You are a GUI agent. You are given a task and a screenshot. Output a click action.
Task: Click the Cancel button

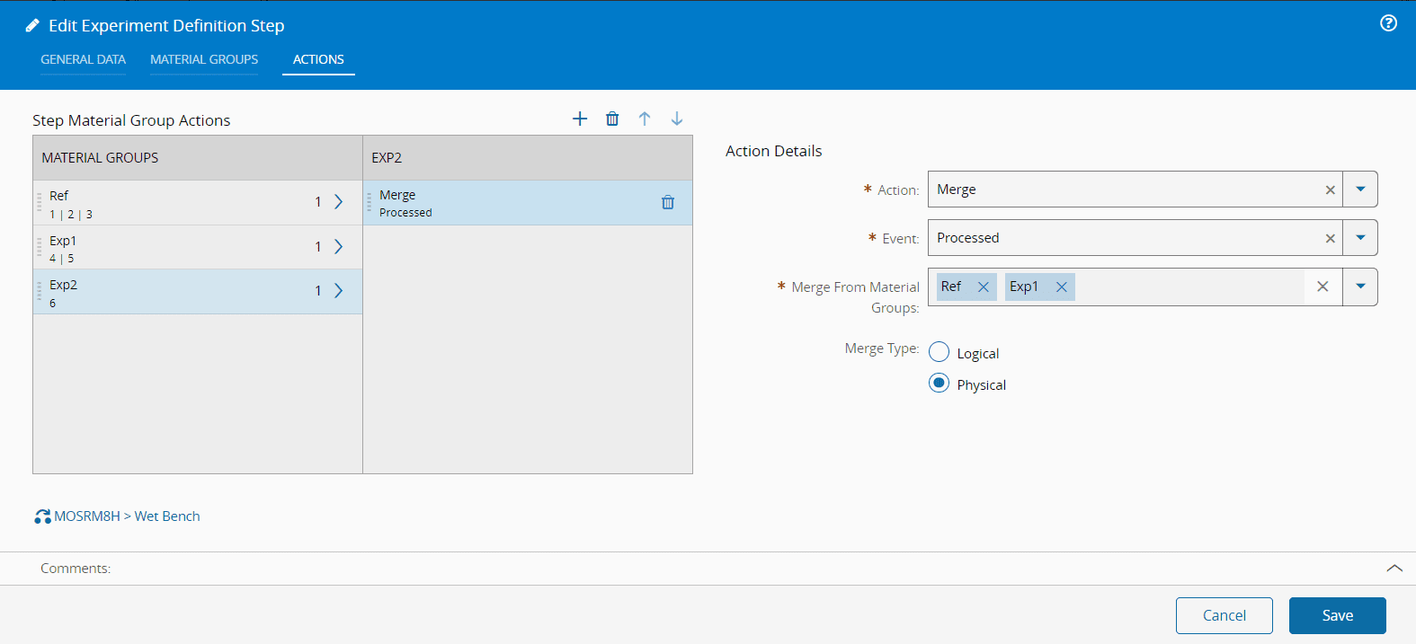[x=1224, y=615]
